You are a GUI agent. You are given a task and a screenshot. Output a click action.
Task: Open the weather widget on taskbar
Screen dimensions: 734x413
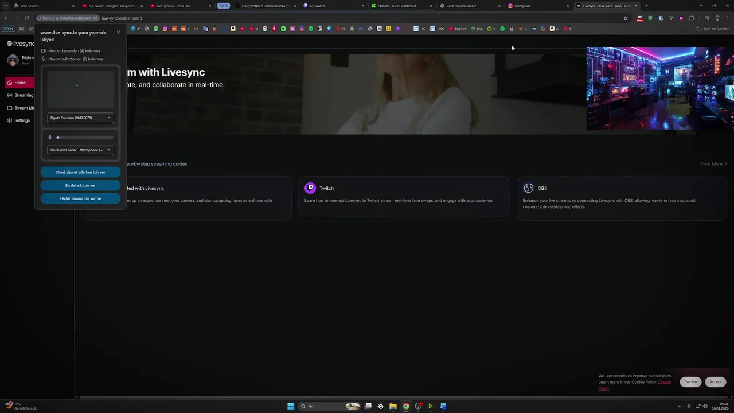point(21,406)
